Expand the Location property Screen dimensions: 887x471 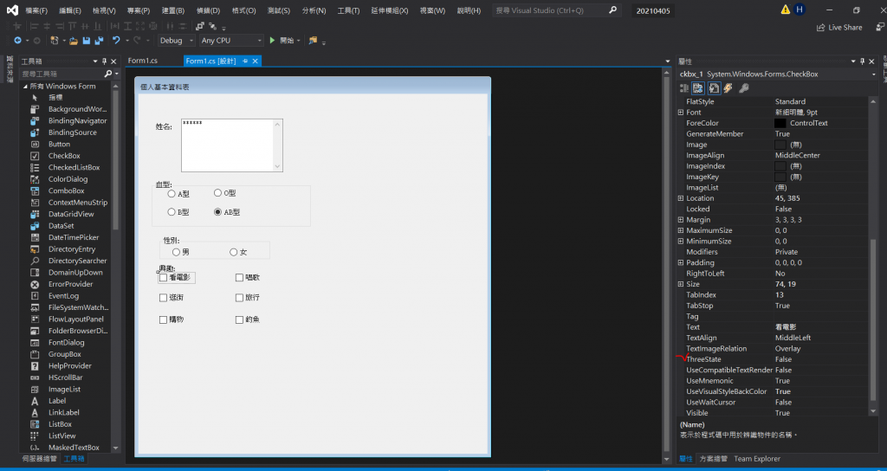[x=681, y=198]
